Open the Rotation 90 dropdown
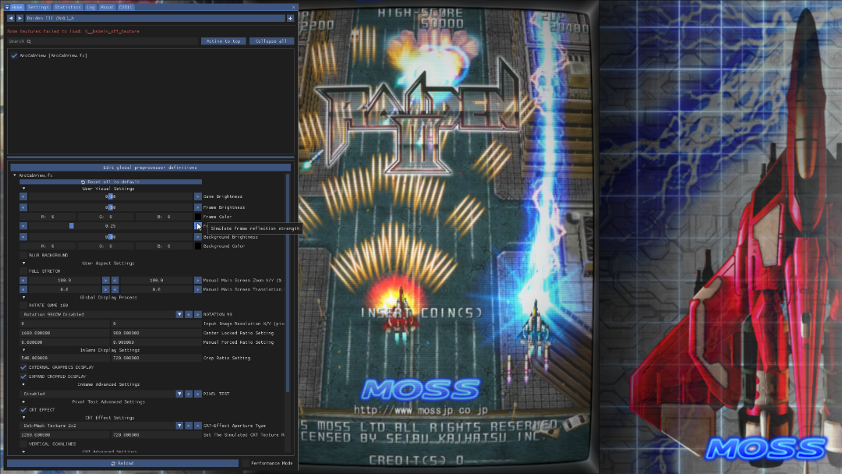The width and height of the screenshot is (842, 474). coord(179,314)
